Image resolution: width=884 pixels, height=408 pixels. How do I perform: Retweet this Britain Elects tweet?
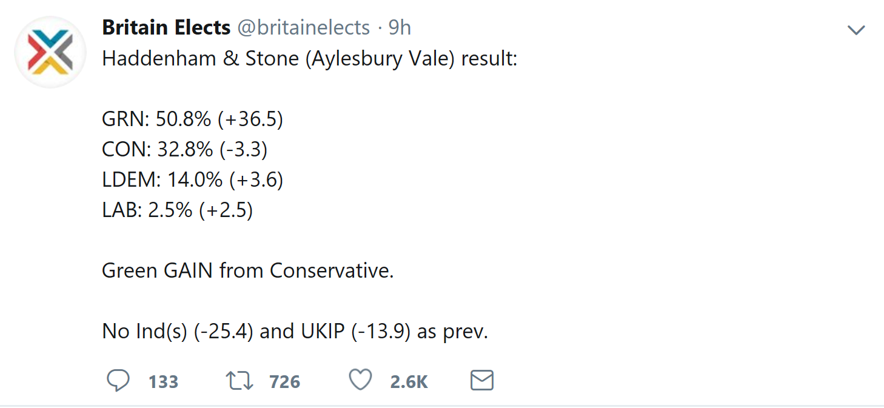[x=239, y=381]
